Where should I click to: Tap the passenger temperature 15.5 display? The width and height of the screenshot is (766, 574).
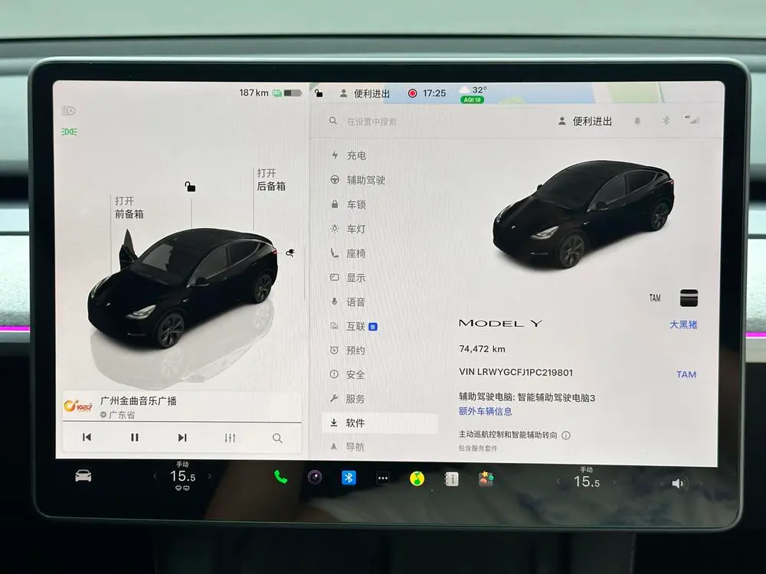[587, 481]
